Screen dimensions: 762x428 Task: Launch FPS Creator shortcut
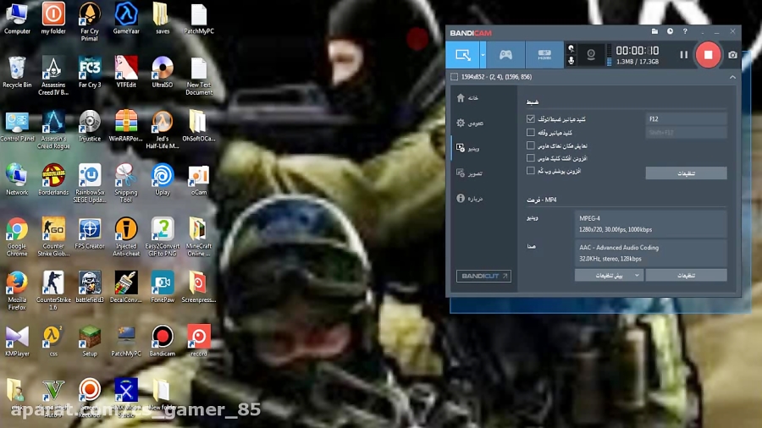(x=90, y=233)
